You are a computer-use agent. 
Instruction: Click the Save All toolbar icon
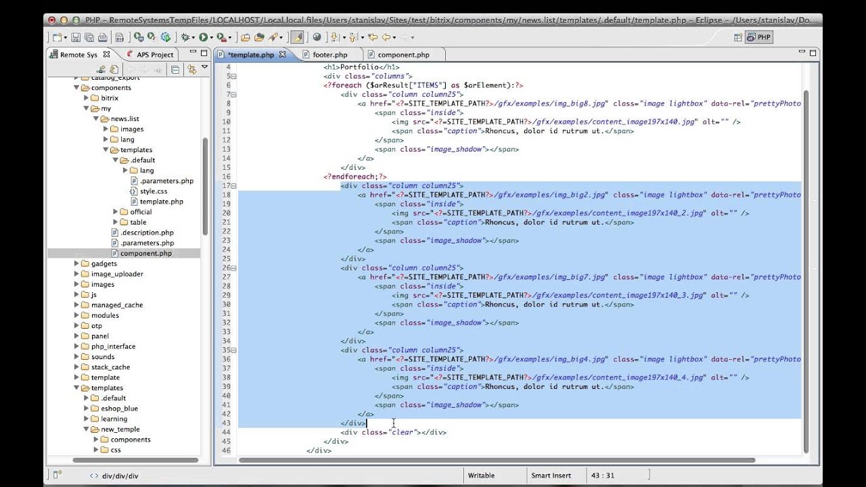(x=89, y=37)
